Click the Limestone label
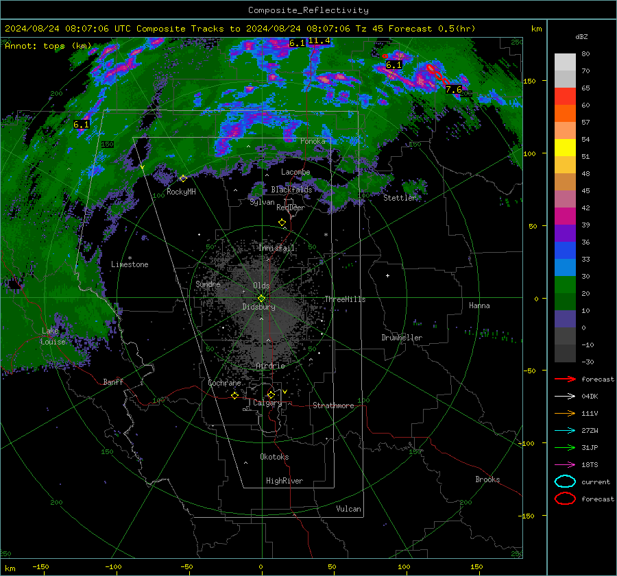617x576 pixels. pyautogui.click(x=130, y=264)
